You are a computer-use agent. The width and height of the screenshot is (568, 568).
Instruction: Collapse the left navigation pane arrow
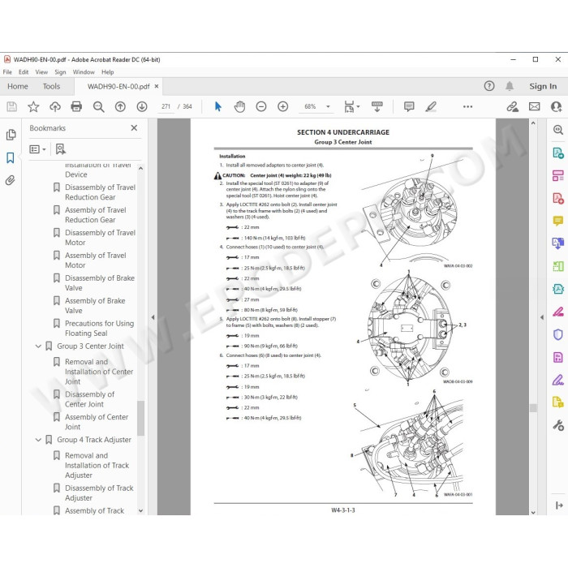coord(153,317)
